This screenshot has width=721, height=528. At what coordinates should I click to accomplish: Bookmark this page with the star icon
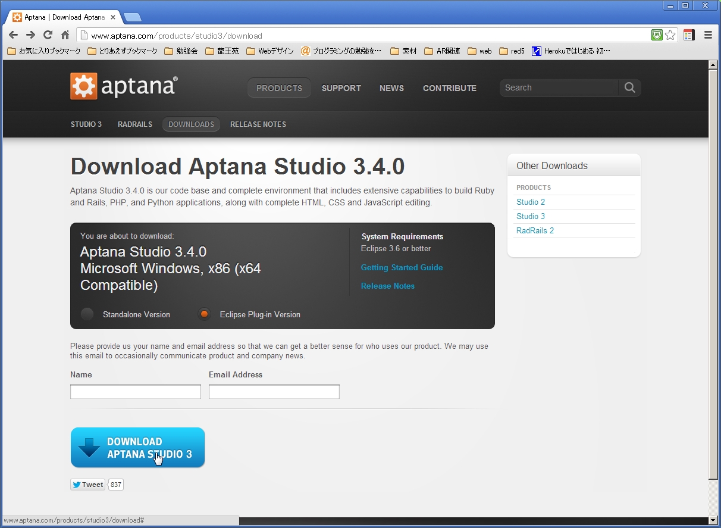point(670,35)
